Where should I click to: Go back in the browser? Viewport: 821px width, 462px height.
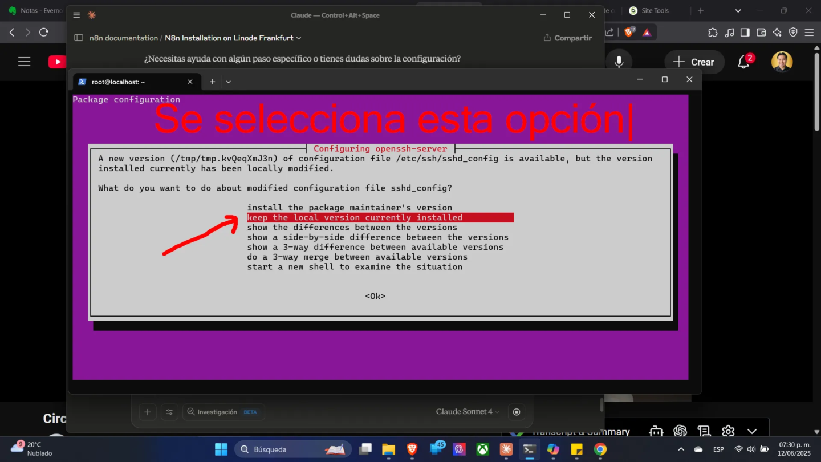point(12,33)
